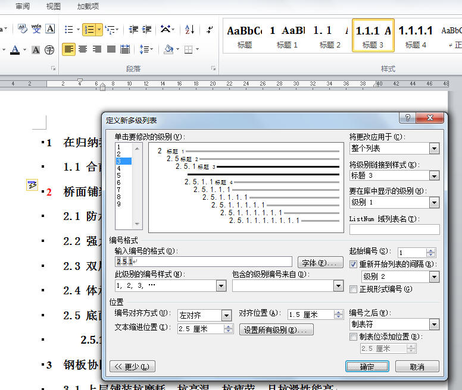Image resolution: width=462 pixels, height=390 pixels.
Task: Increase text indent position spinner
Action: [228, 326]
